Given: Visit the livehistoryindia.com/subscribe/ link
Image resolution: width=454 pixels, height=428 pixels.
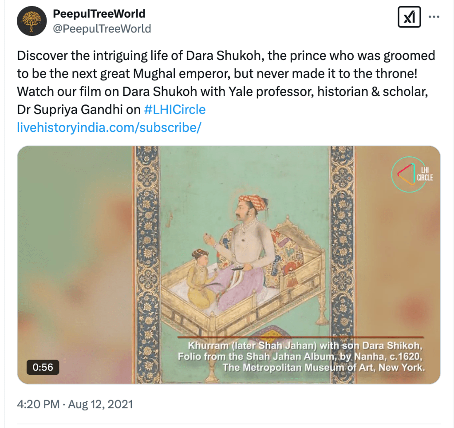Looking at the screenshot, I should (x=109, y=127).
